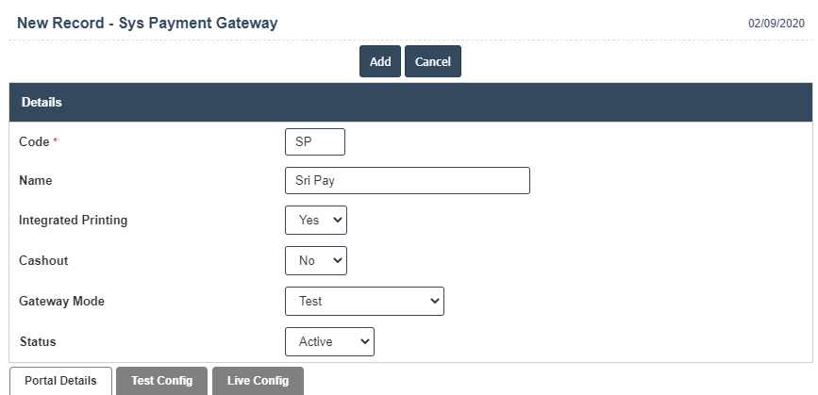Click the Name field label
The width and height of the screenshot is (818, 395).
(36, 181)
